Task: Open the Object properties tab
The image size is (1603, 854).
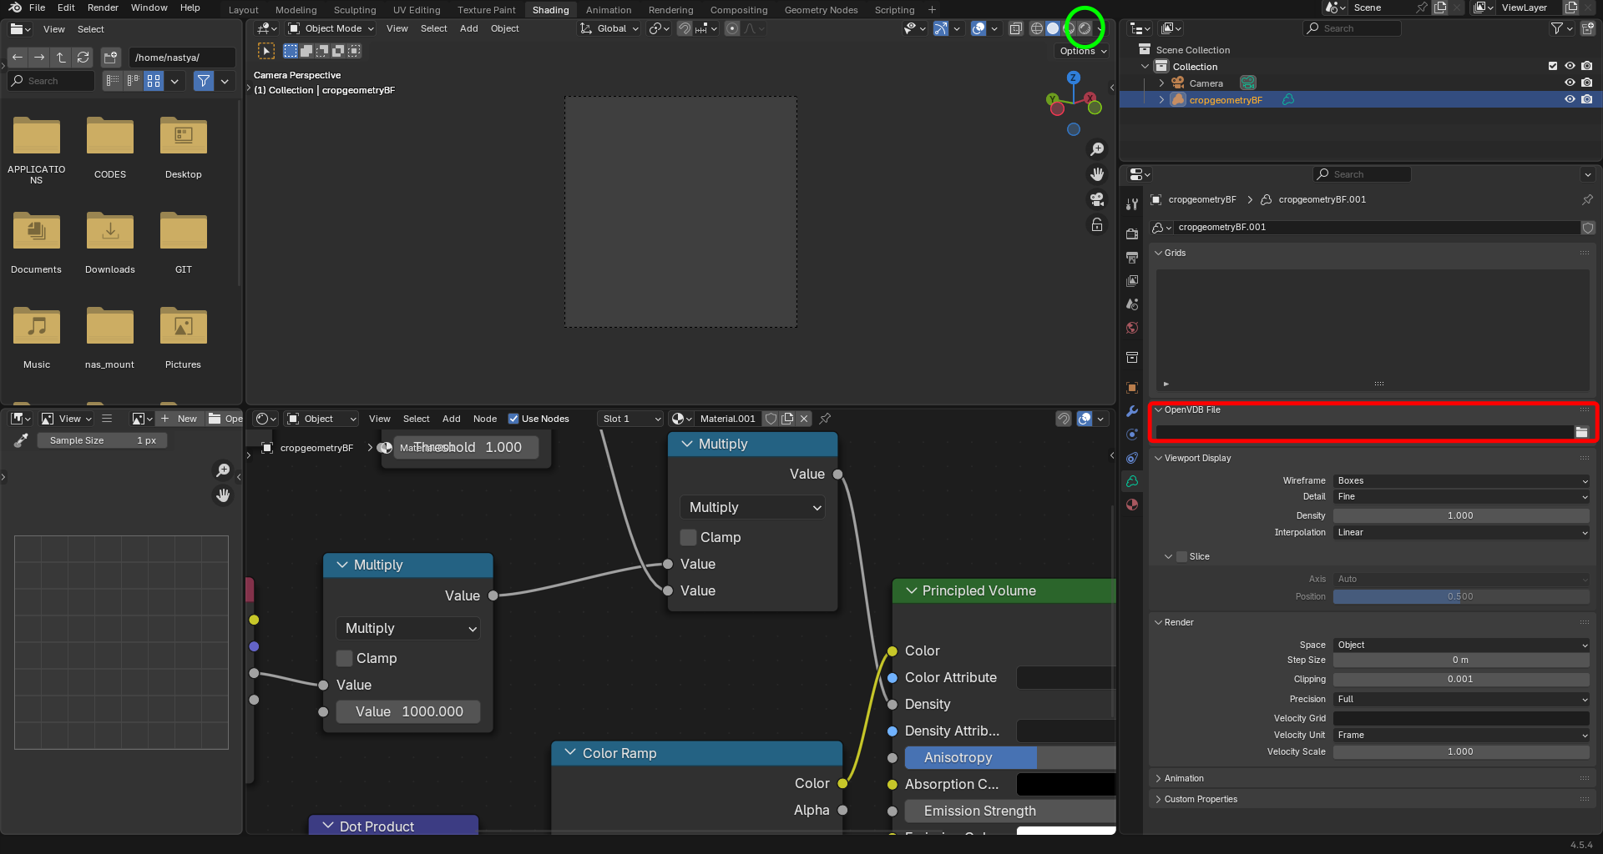Action: coord(1131,388)
